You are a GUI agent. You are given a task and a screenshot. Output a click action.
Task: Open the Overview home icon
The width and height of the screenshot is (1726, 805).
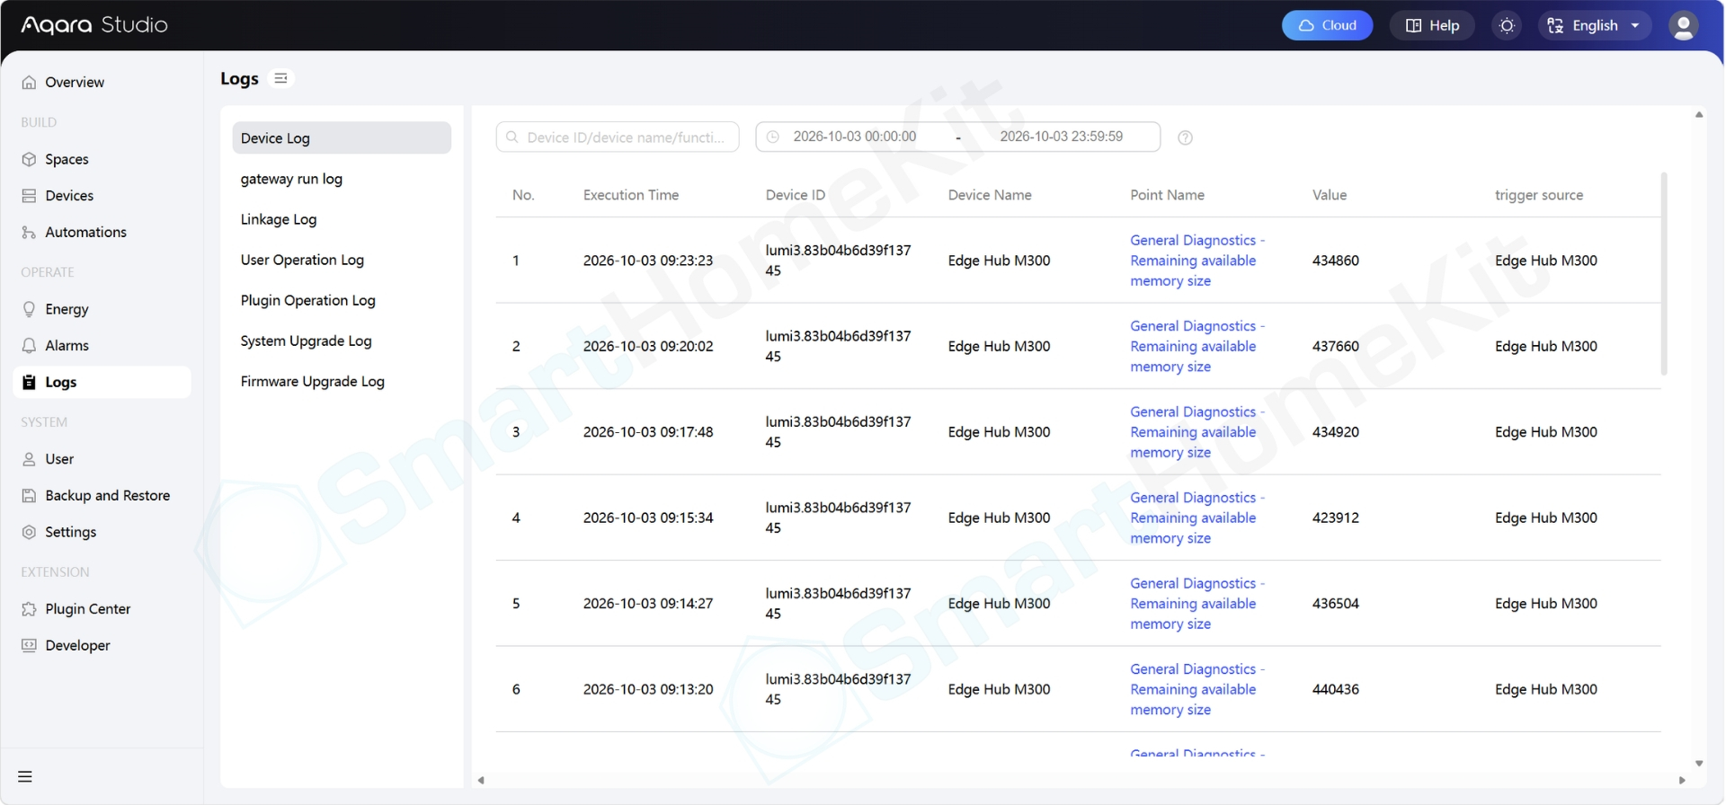tap(29, 82)
